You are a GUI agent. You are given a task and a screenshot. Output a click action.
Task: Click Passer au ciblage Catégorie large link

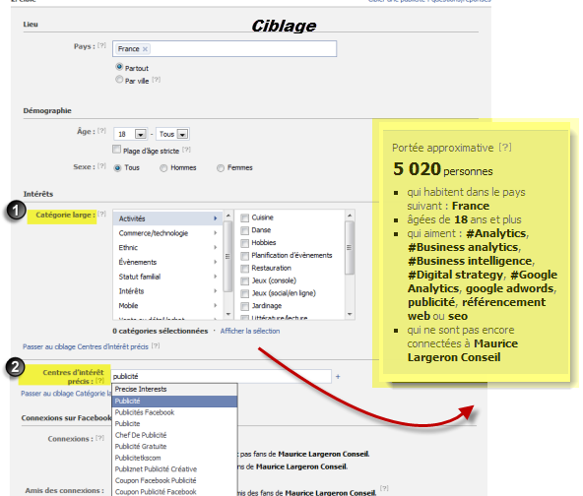tap(66, 393)
